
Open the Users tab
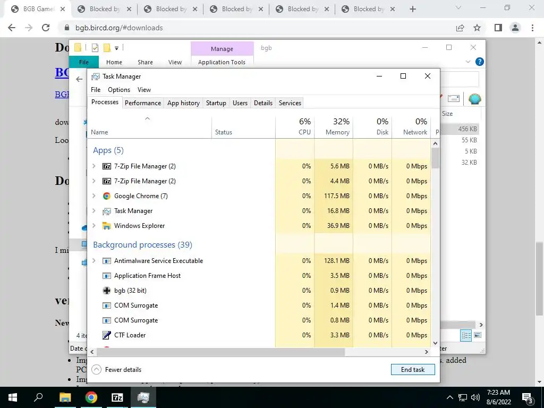tap(240, 103)
